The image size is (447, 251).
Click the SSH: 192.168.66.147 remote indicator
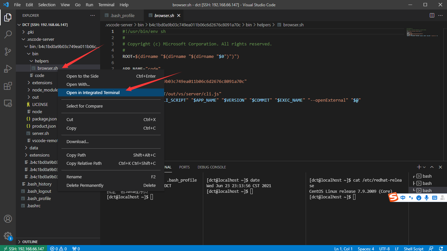[24, 249]
